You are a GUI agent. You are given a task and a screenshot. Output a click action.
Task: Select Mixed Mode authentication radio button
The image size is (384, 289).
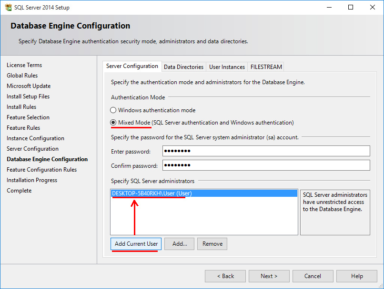(x=113, y=122)
